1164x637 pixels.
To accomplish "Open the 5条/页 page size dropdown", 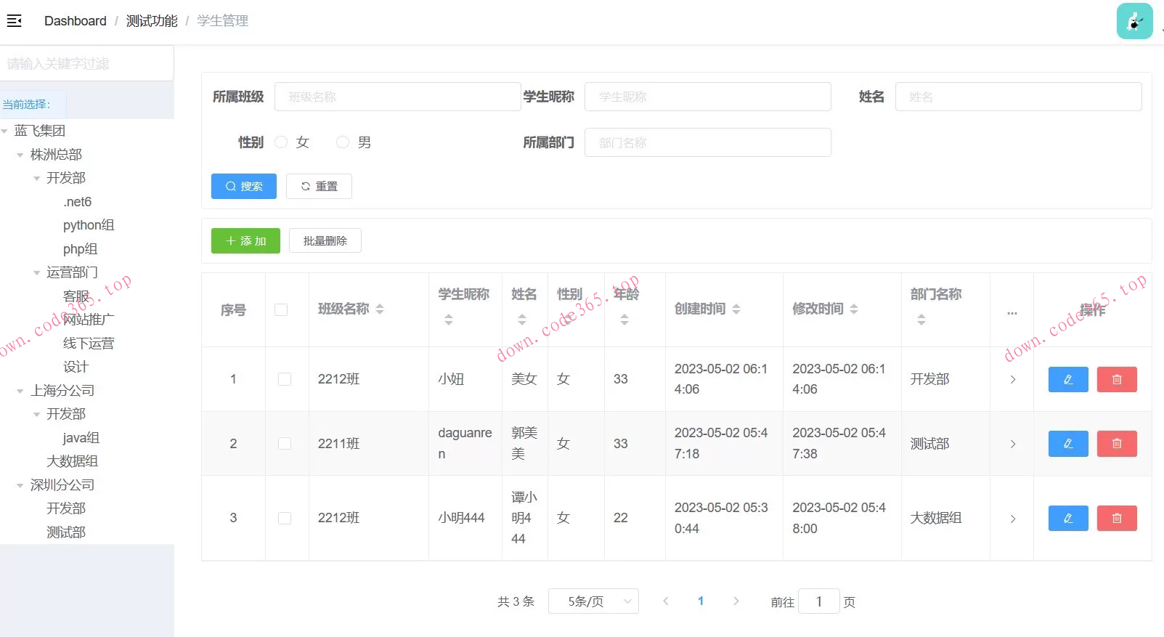I will [x=593, y=601].
